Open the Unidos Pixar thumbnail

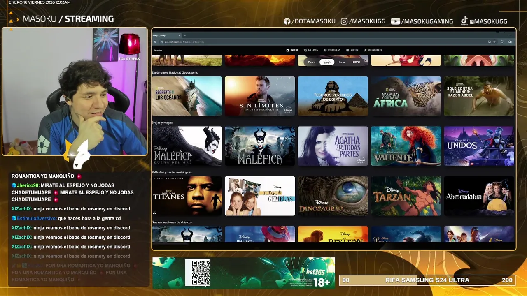point(479,146)
